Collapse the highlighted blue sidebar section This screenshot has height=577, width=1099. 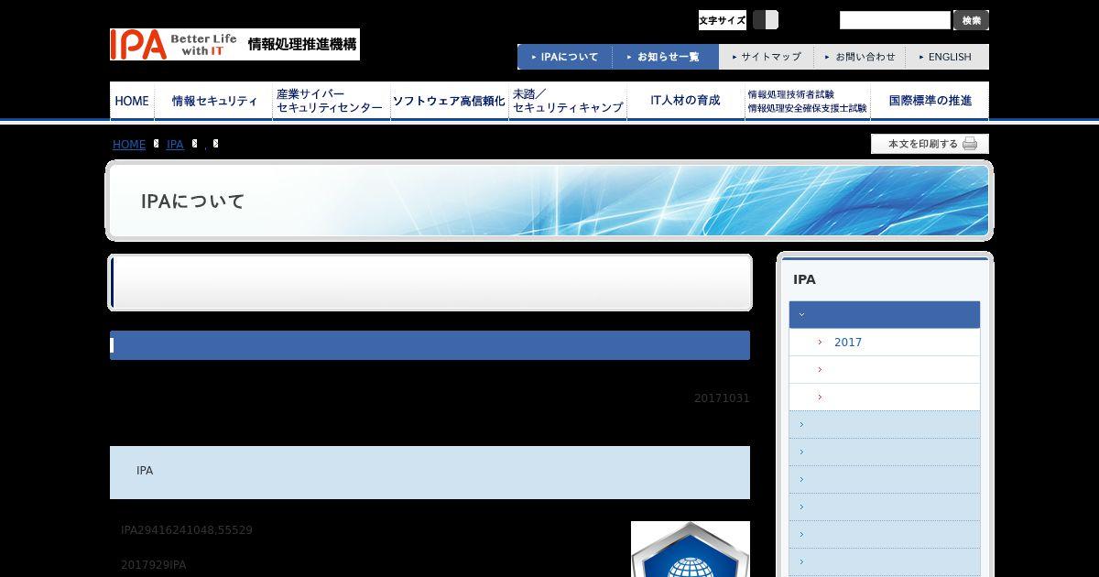coord(885,314)
